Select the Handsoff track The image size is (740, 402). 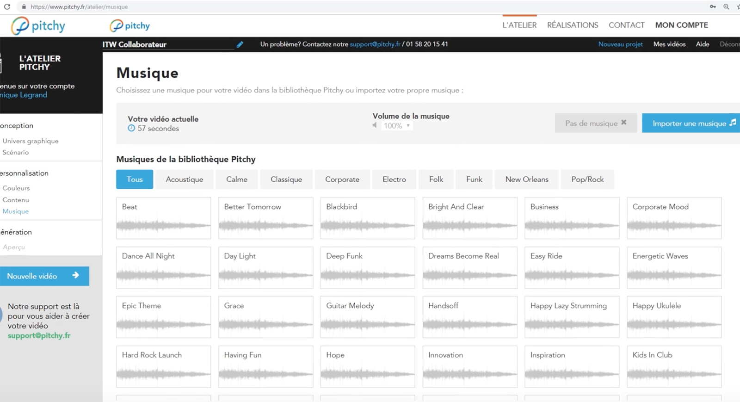pos(470,317)
